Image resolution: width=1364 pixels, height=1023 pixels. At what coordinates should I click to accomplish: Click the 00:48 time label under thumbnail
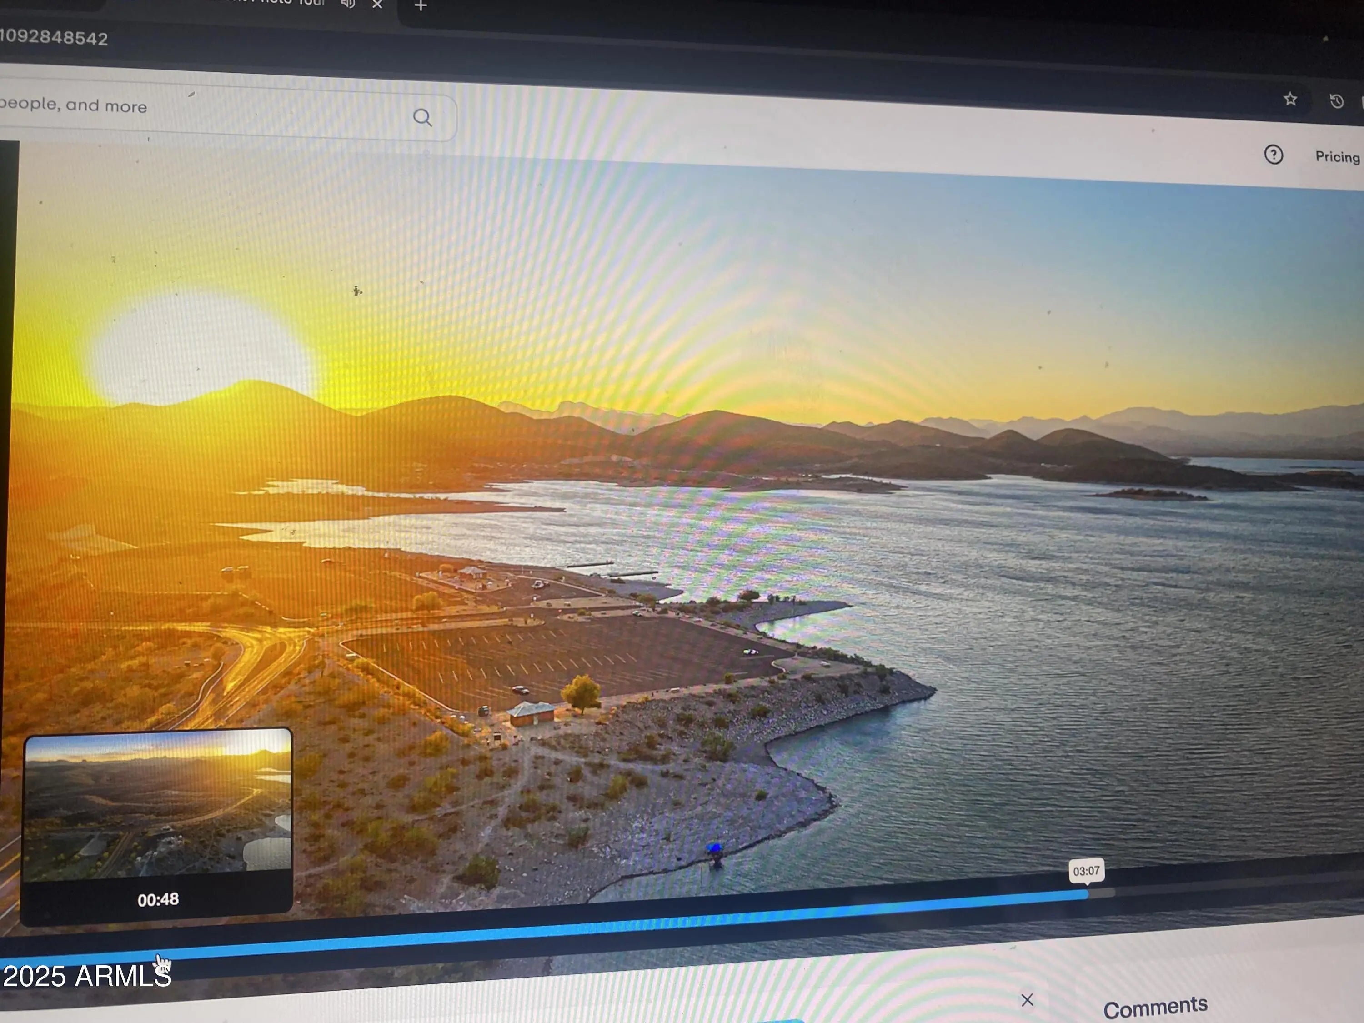pyautogui.click(x=158, y=900)
